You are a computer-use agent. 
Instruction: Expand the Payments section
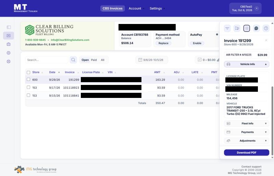click(x=247, y=132)
